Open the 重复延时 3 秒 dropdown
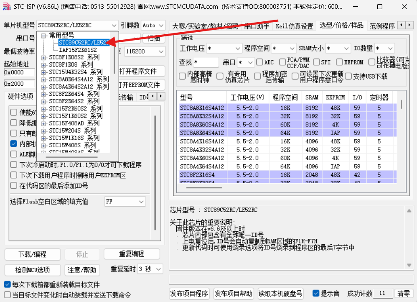Image resolution: width=417 pixels, height=302 pixels. 150,269
